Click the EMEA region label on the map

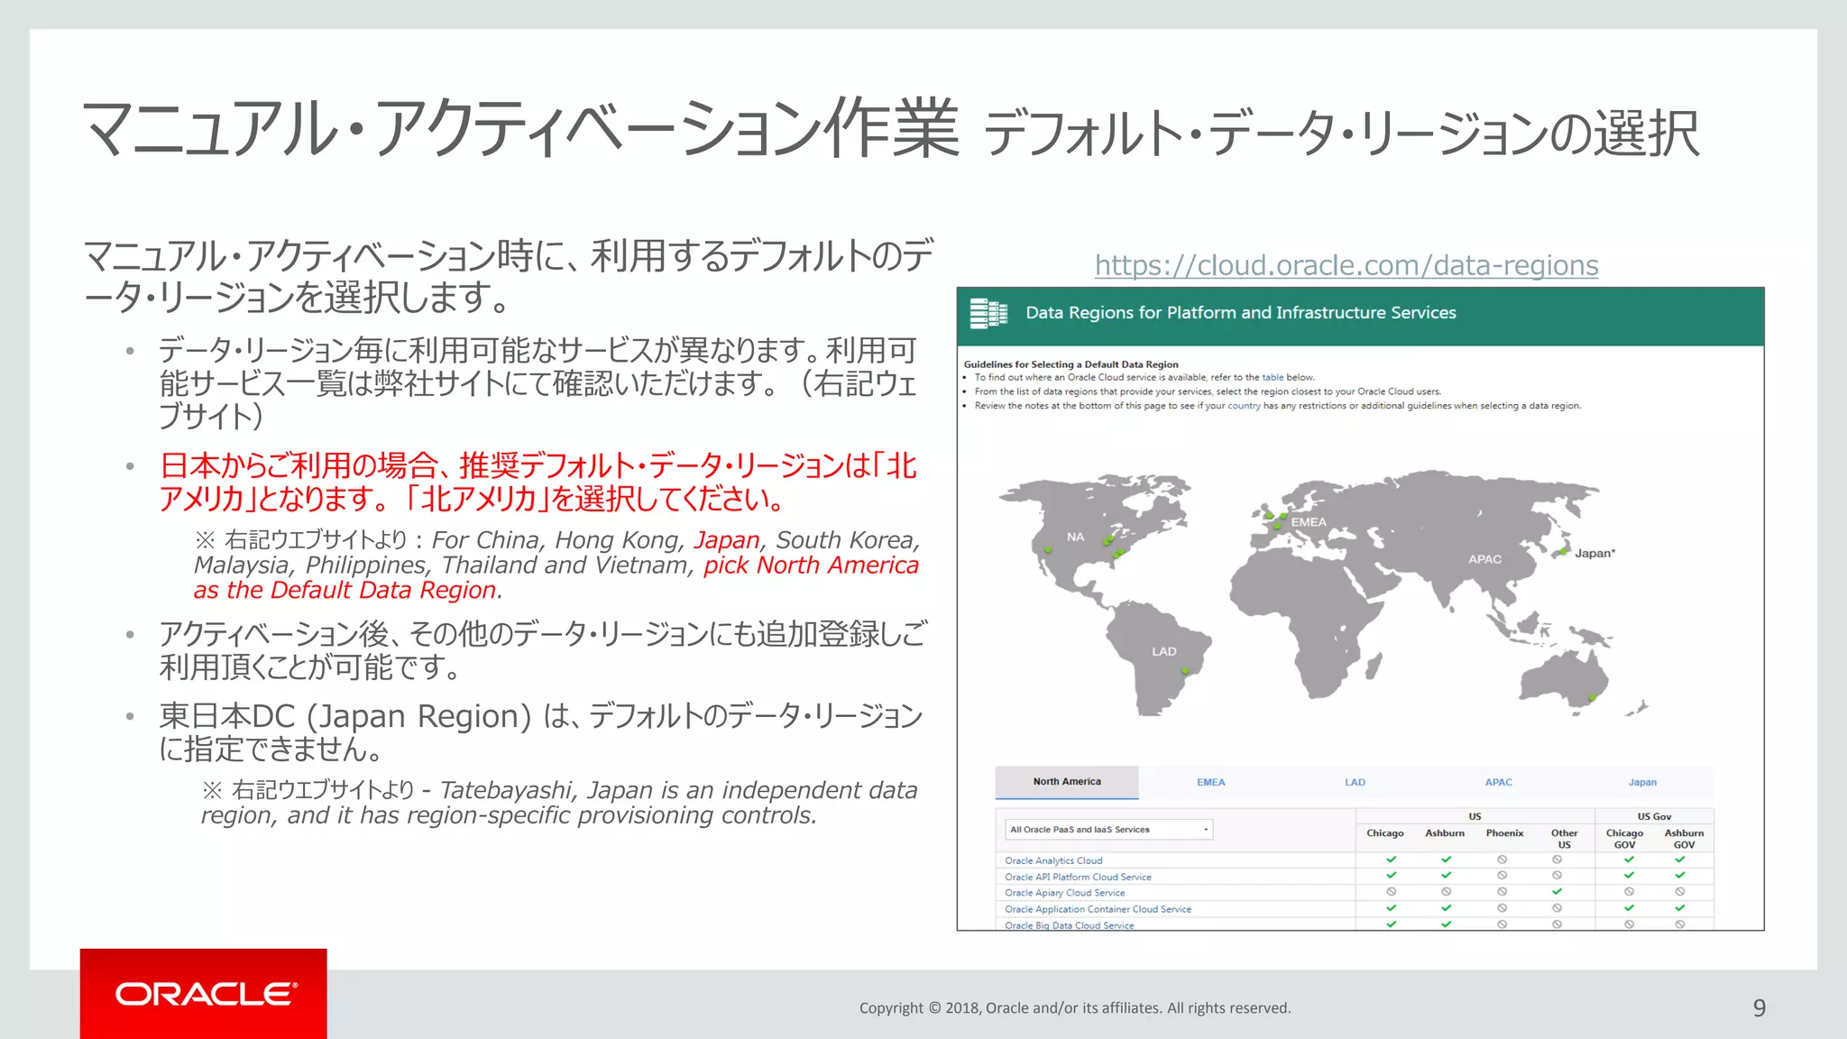[1309, 522]
